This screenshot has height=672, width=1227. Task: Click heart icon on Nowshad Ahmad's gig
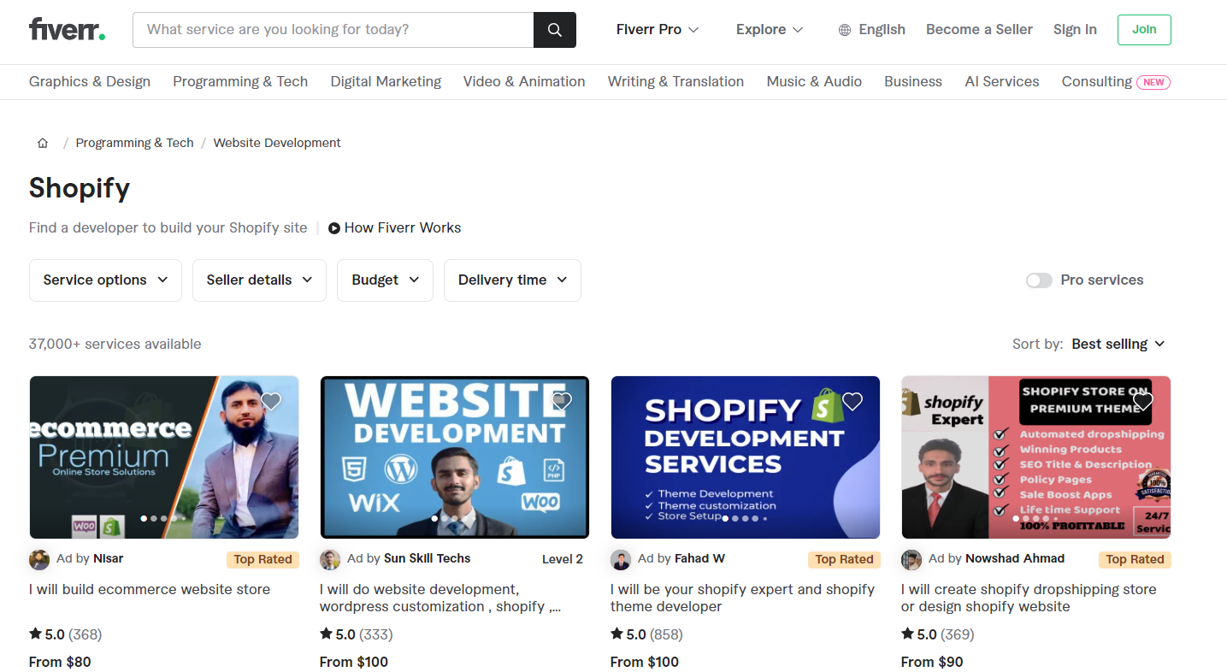pyautogui.click(x=1143, y=401)
